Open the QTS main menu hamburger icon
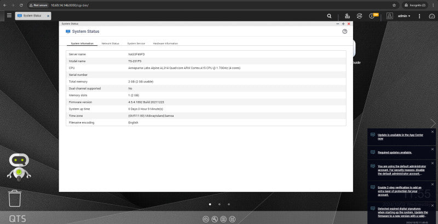This screenshot has height=224, width=438. pos(9,15)
